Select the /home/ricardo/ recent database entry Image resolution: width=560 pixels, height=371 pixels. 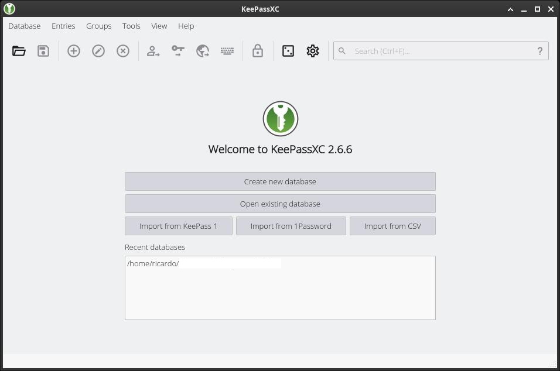pos(280,264)
